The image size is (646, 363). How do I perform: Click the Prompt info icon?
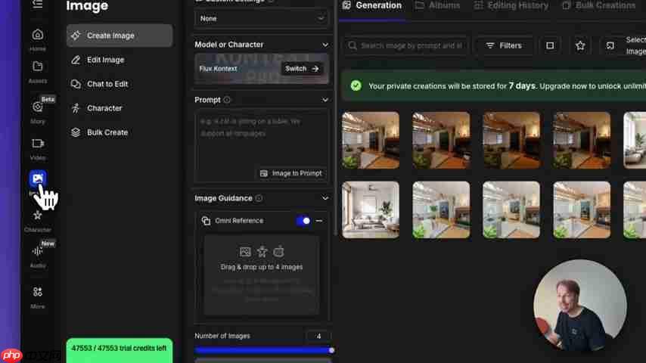tap(227, 100)
